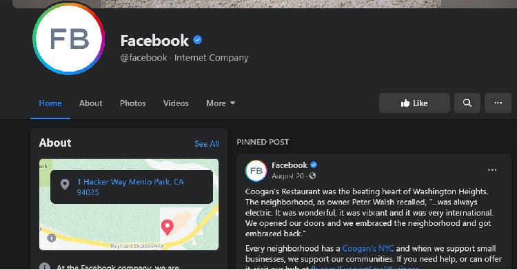Click the globe privacy icon on the post
This screenshot has height=270, width=517.
(312, 176)
